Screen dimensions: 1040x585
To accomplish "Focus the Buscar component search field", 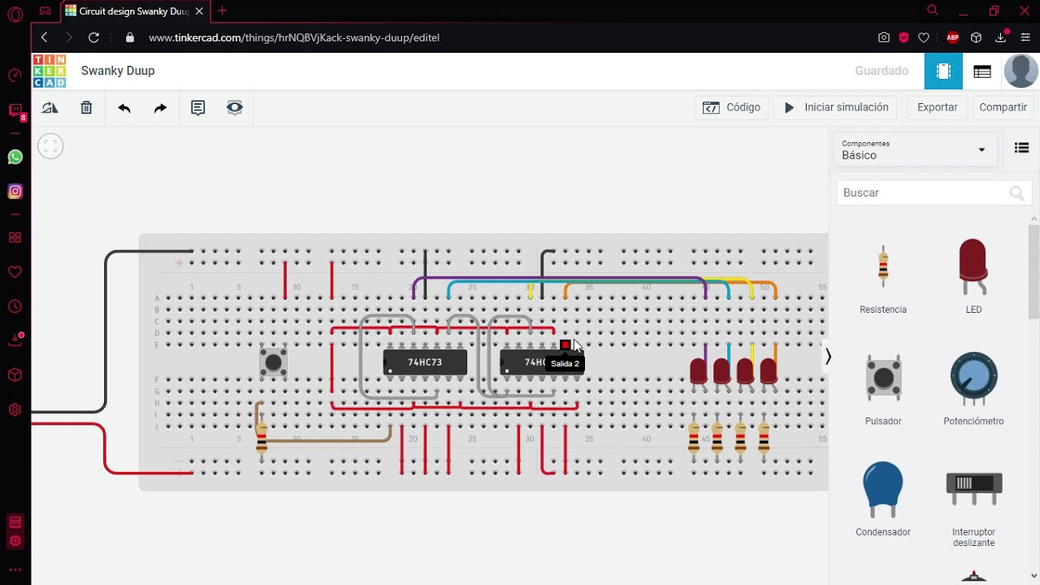I will point(934,193).
